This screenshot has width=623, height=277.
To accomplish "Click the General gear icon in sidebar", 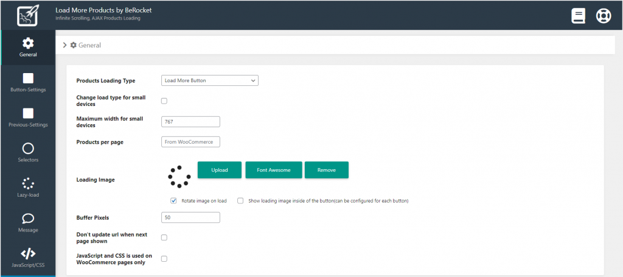I will pyautogui.click(x=28, y=43).
